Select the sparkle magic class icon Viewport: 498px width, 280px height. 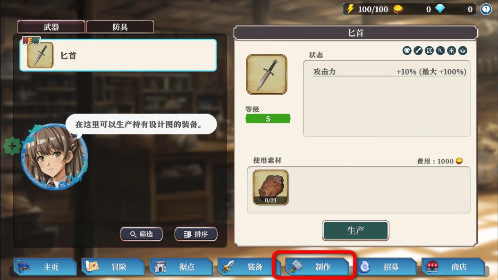click(x=451, y=50)
